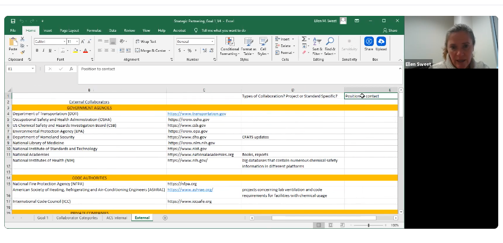Viewport: 503px width, 243px height.
Task: Apply Accounting dollar number format
Action: point(179,51)
